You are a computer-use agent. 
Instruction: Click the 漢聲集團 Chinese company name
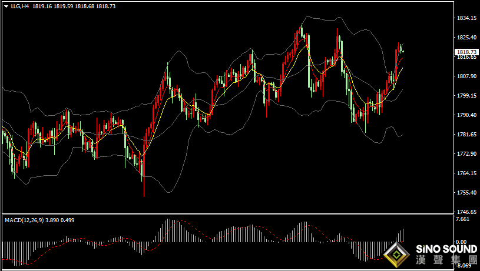(x=446, y=260)
